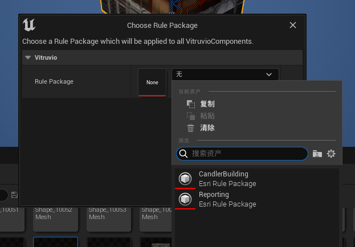Select the Shape_10052 Mesh asset
Image resolution: width=355 pixels, height=247 pixels.
point(55,219)
